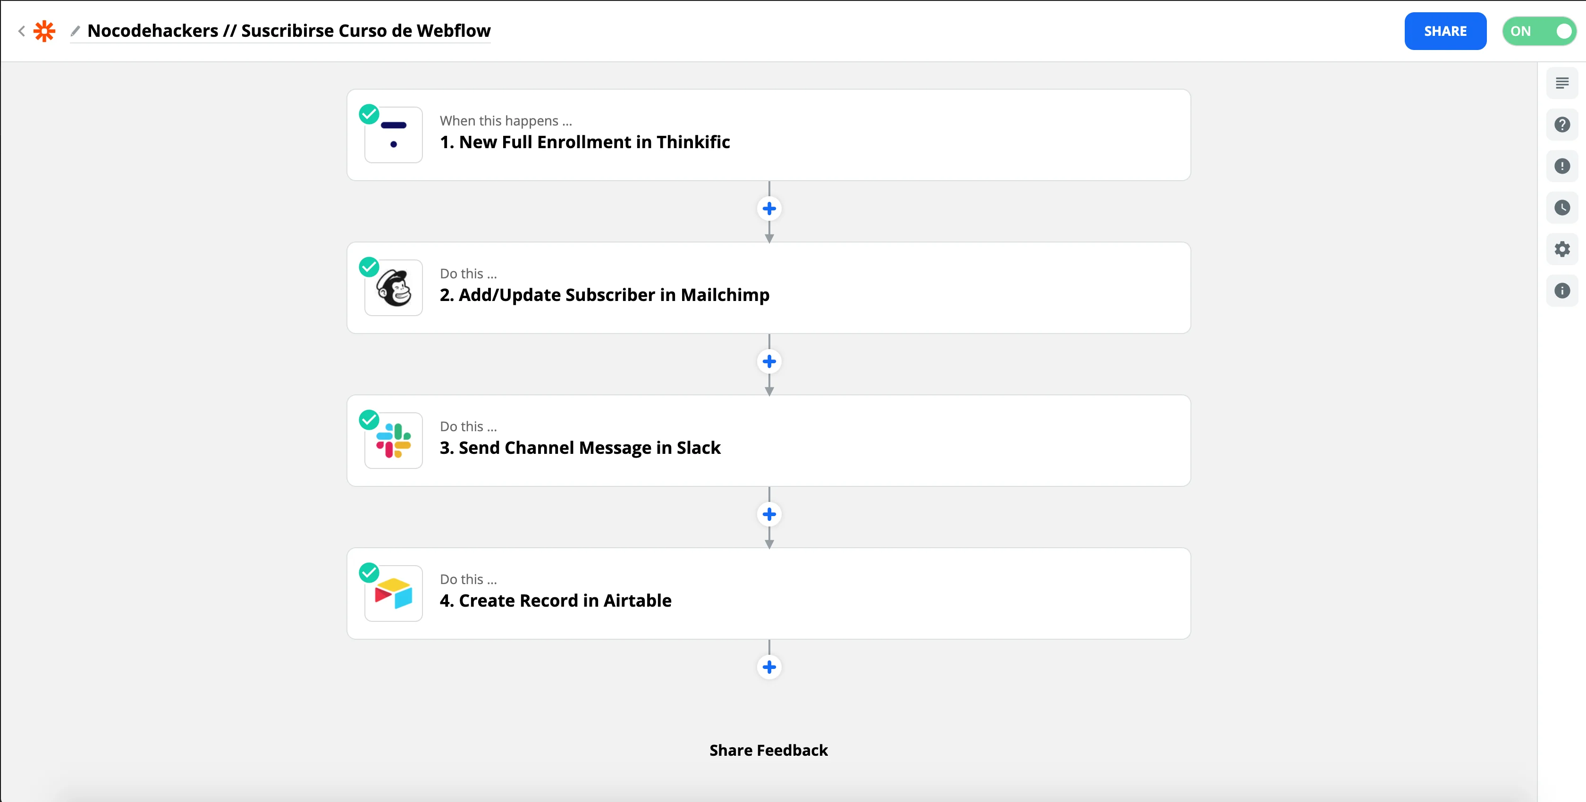Open the settings gear sidebar icon
Viewport: 1586px width, 802px height.
click(1561, 249)
